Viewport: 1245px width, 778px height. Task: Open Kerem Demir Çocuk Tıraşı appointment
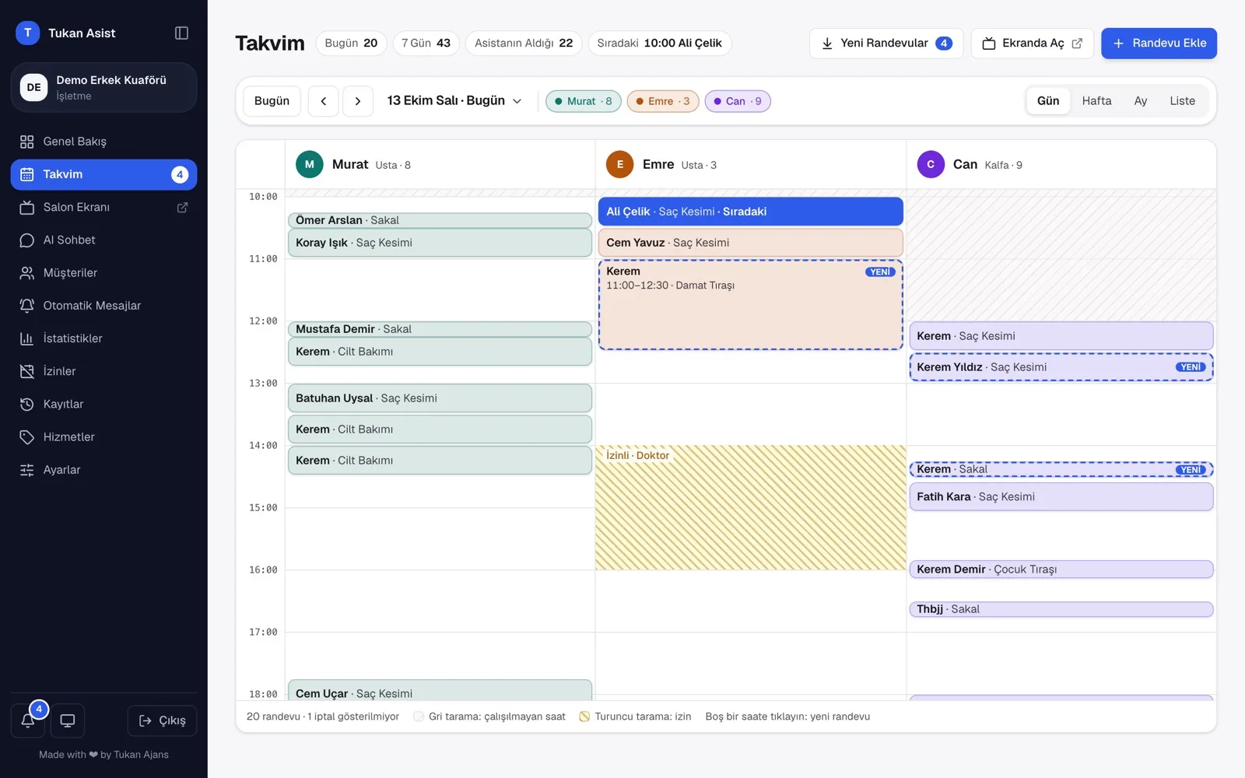tap(1061, 569)
